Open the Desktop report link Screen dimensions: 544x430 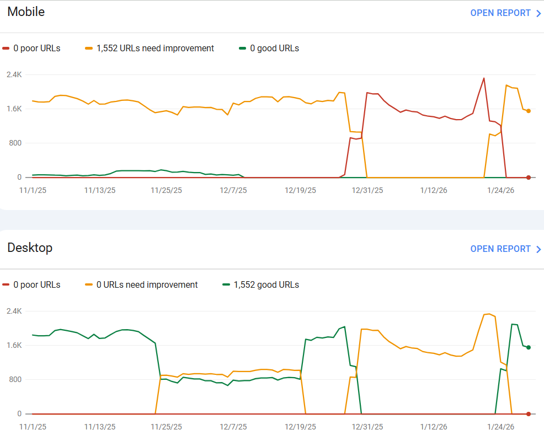coord(505,249)
